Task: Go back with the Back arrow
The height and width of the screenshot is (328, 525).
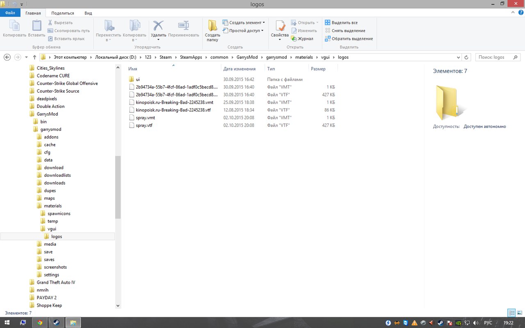Action: [x=7, y=57]
